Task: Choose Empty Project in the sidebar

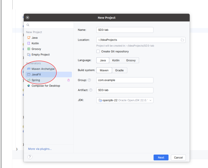Action: [48, 55]
